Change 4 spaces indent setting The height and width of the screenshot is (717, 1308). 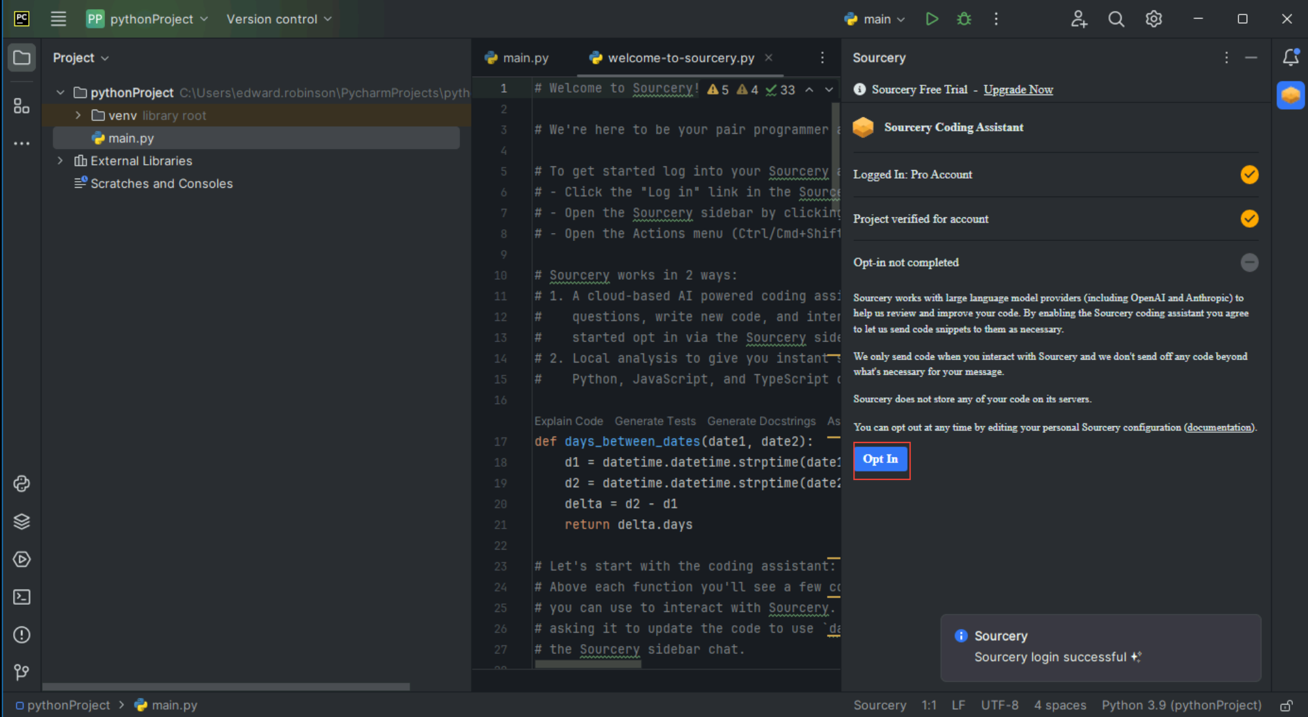click(1060, 705)
